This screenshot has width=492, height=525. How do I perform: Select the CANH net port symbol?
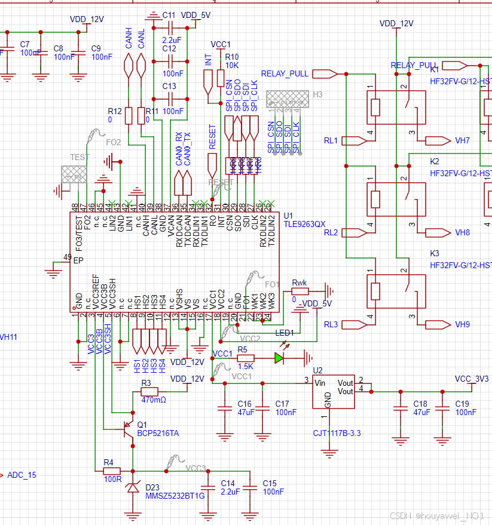129,66
